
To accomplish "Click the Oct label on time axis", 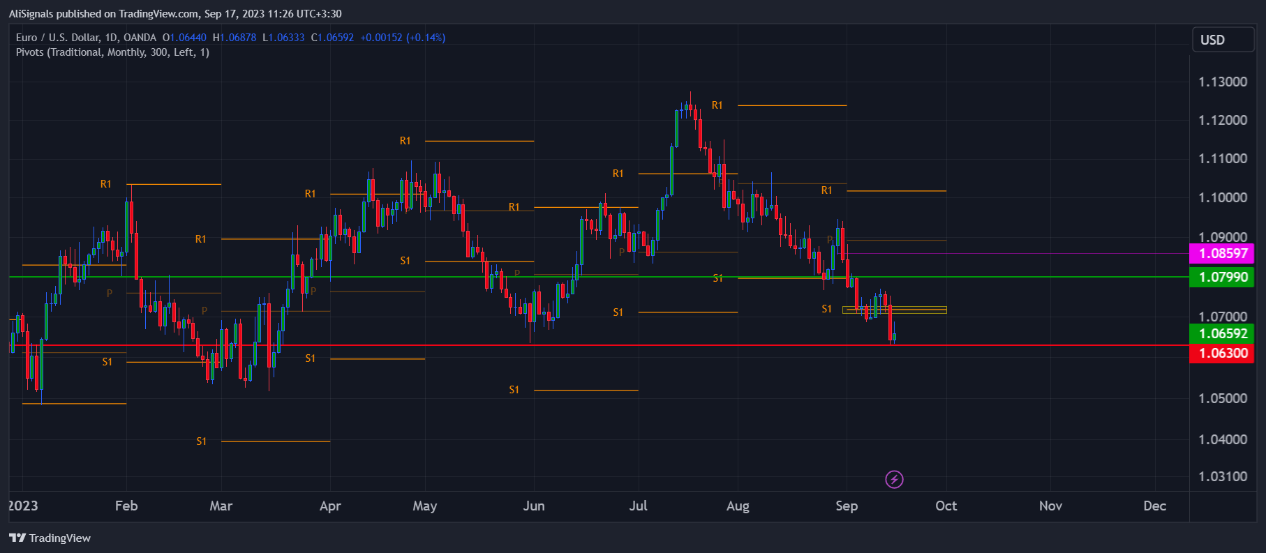I will point(946,506).
